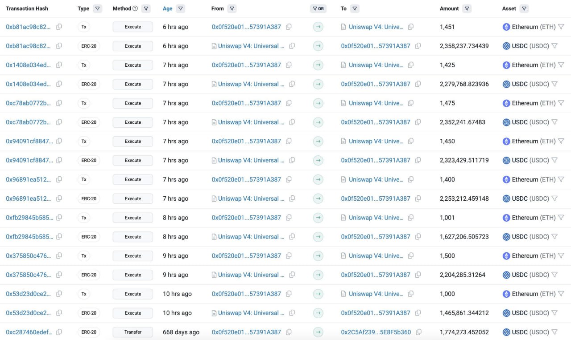Open the Type column filter dropdown
This screenshot has width=571, height=340.
(x=98, y=8)
